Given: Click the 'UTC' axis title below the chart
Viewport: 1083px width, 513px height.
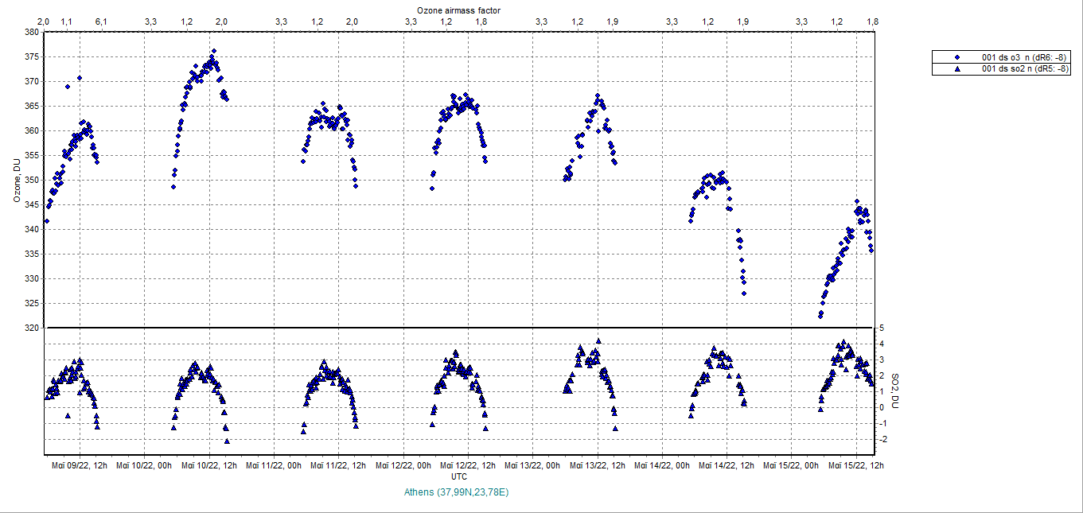Looking at the screenshot, I should (x=459, y=476).
